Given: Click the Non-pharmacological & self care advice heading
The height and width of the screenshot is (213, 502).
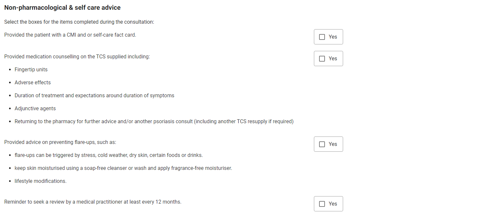Looking at the screenshot, I should pos(62,7).
